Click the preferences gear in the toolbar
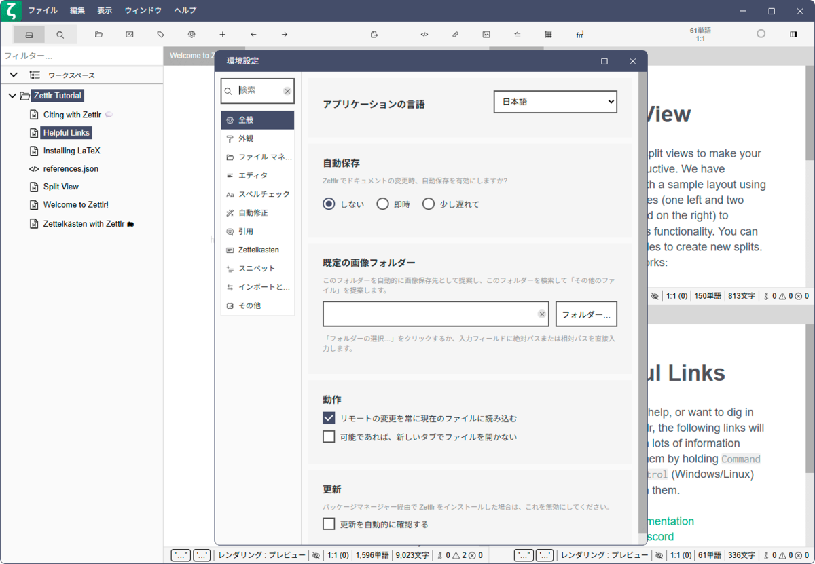The height and width of the screenshot is (564, 815). (x=192, y=35)
